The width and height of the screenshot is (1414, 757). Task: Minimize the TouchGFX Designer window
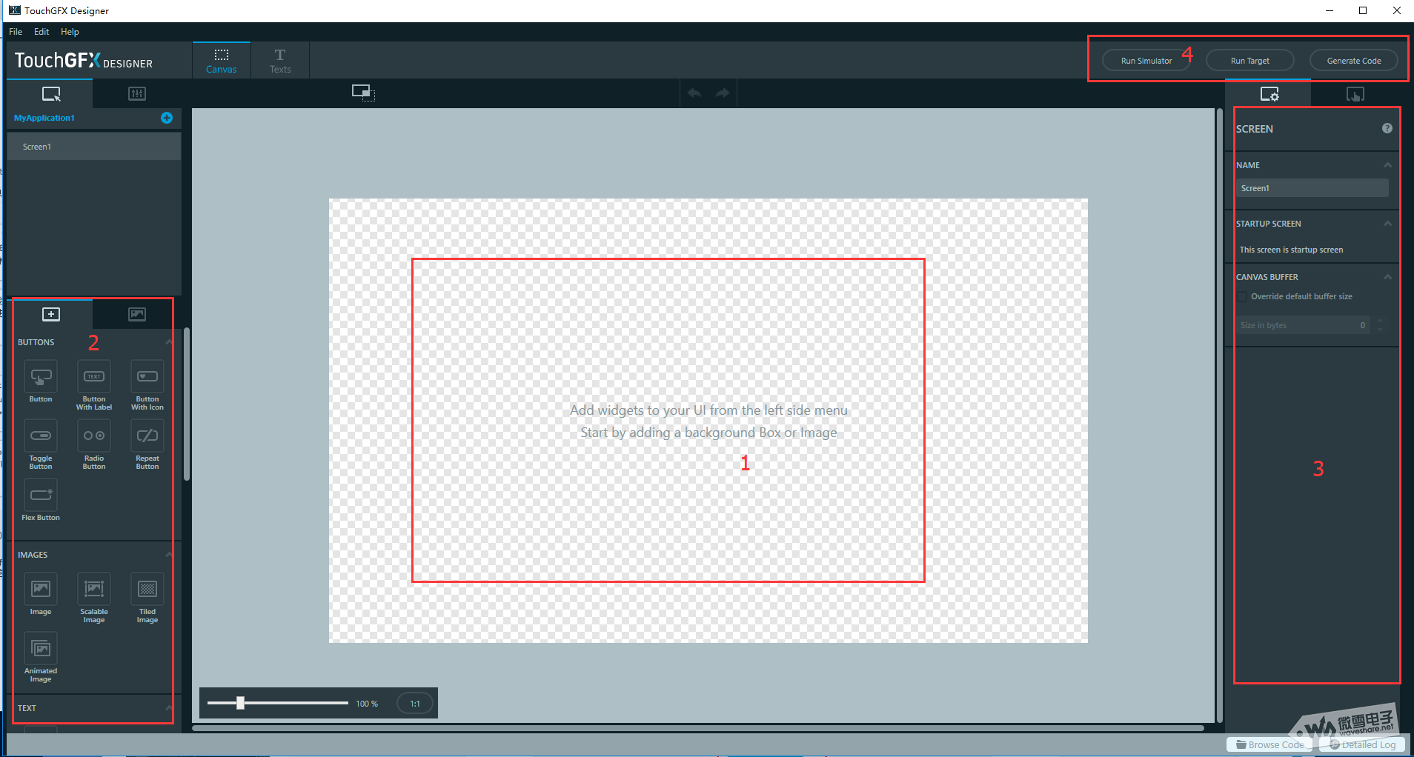coord(1330,10)
